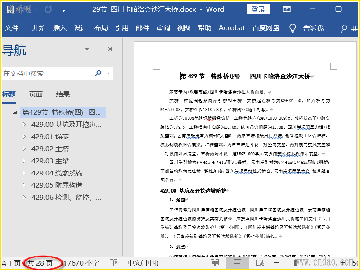Screen dimensions: 360x270
Task: Switch to the 插入 ribbon tab
Action: 60,28
